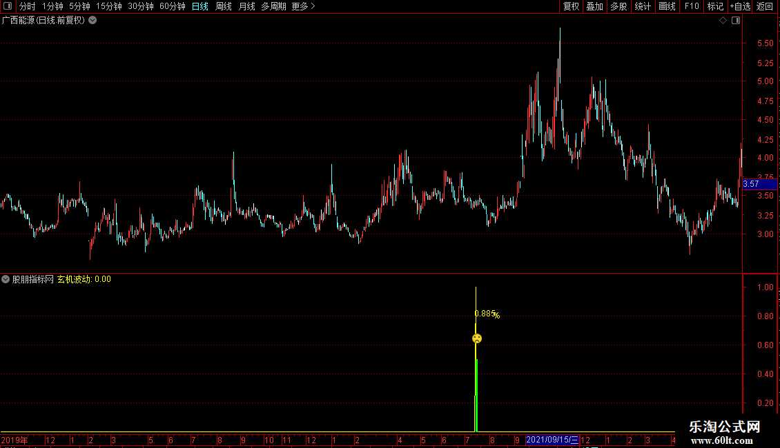Select the 60分钟 period

173,6
